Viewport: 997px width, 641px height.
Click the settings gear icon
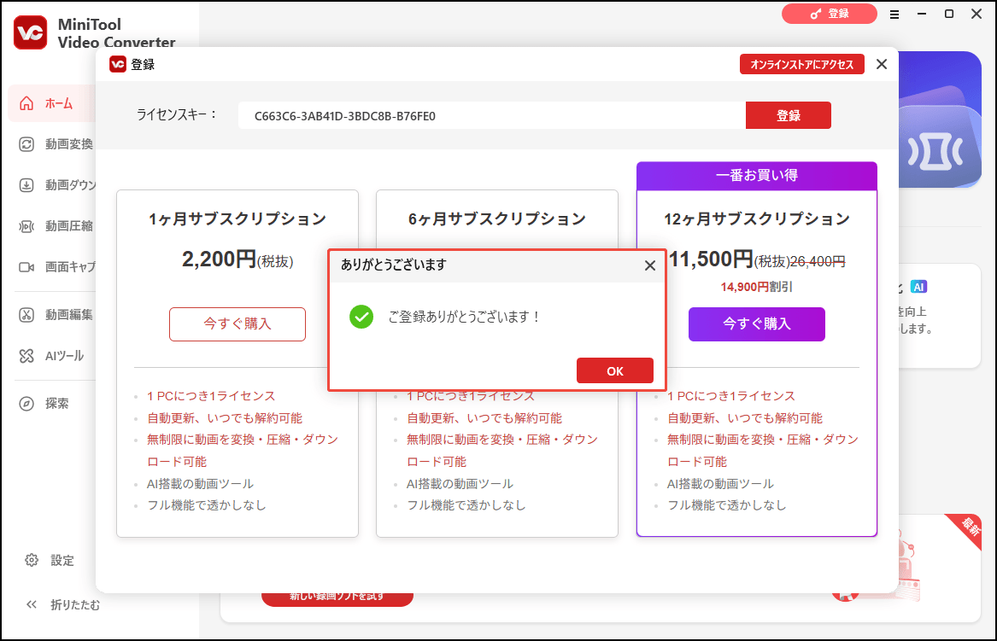pos(31,560)
